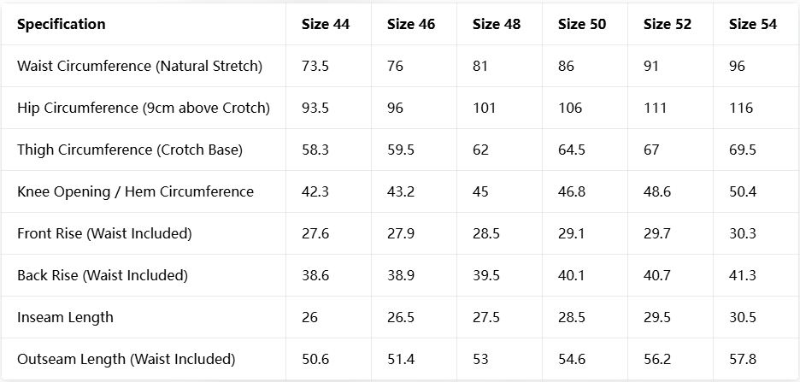800x382 pixels.
Task: Click the Size 50 column header
Action: tap(582, 24)
